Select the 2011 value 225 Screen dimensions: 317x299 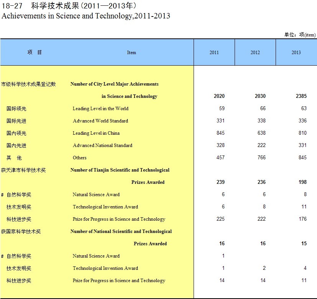tap(220, 219)
